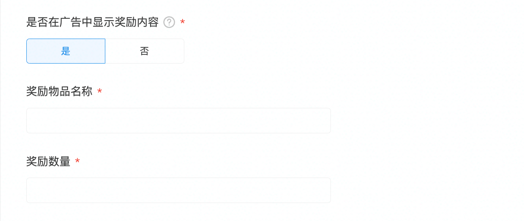Click the text box under 奖励数量
Image resolution: width=524 pixels, height=221 pixels.
pyautogui.click(x=178, y=190)
